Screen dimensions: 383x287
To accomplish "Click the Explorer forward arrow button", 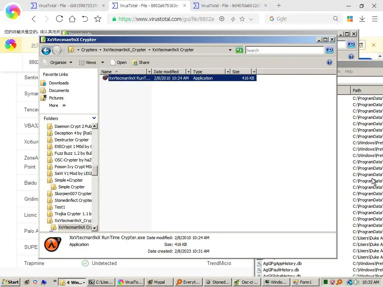I will pos(57,50).
